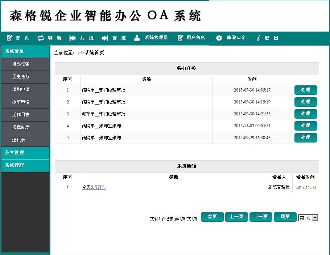The width and height of the screenshot is (330, 255).
Task: Click the 退出 logout icon
Action: click(258, 38)
